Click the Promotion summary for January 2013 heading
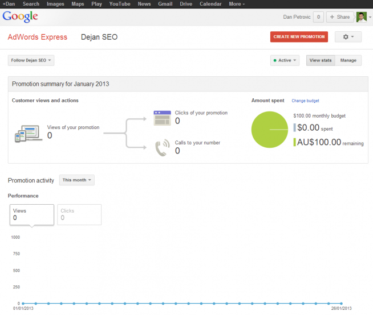This screenshot has height=315, width=373. [60, 84]
